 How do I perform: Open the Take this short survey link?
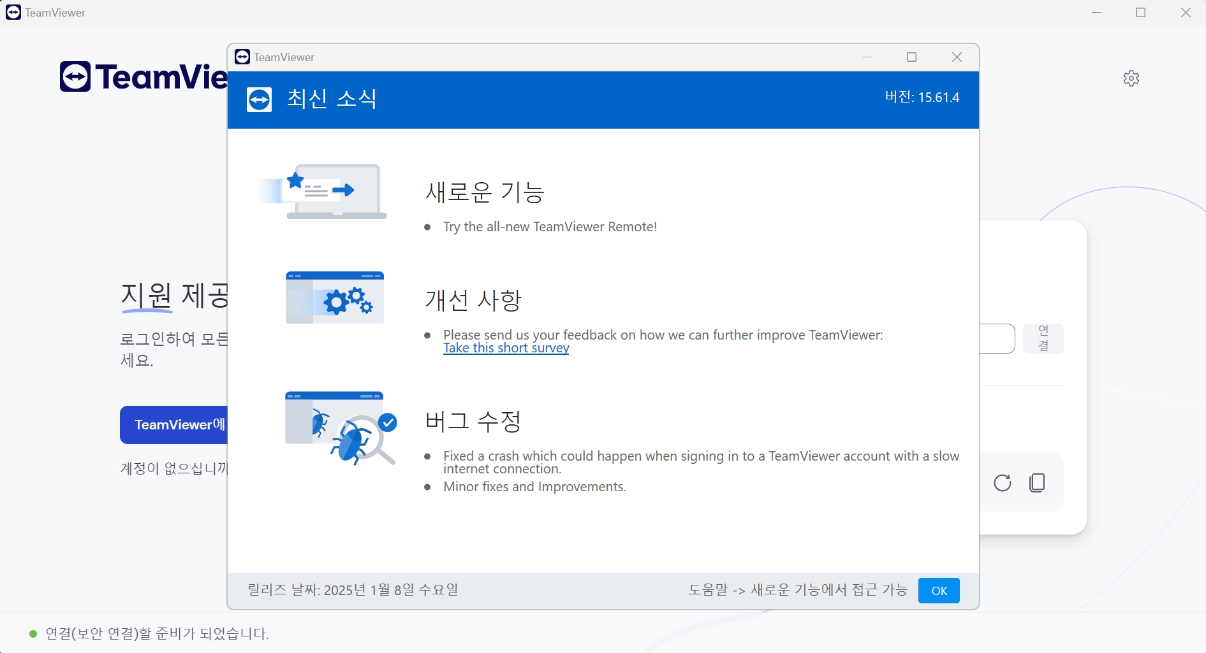click(506, 348)
